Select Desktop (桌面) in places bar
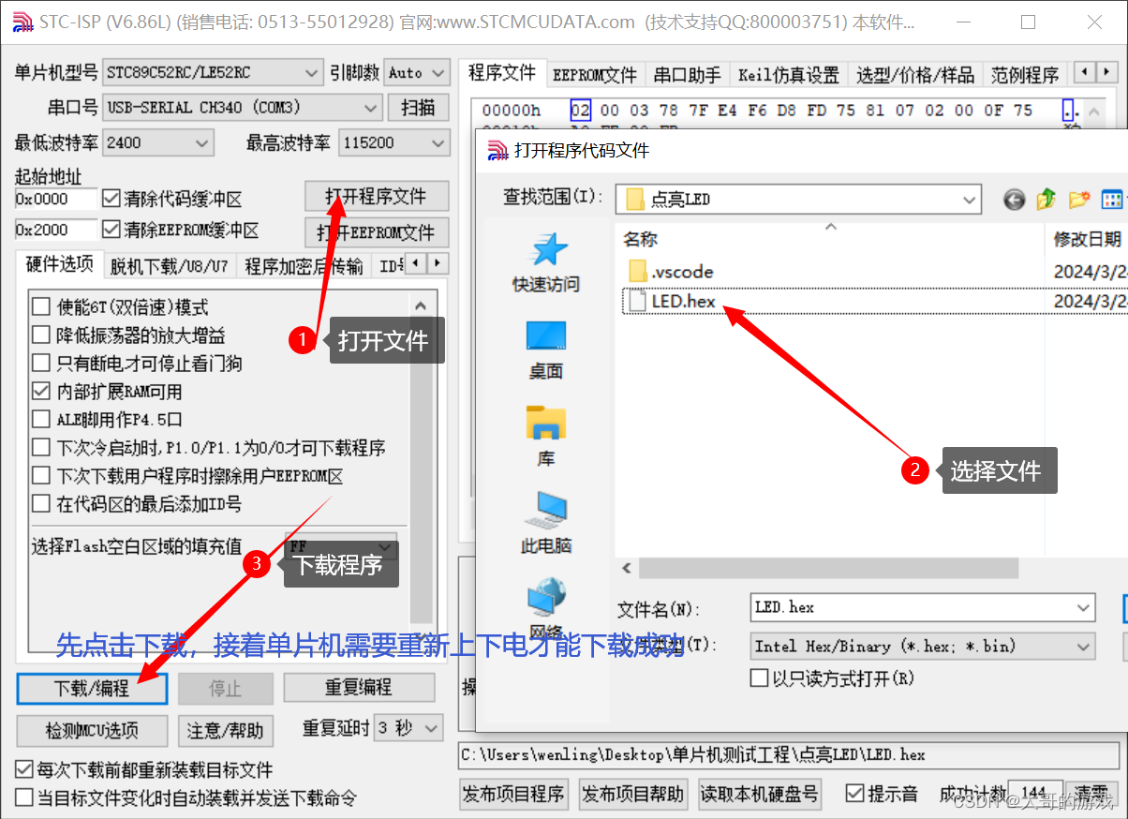1128x819 pixels. pos(546,350)
